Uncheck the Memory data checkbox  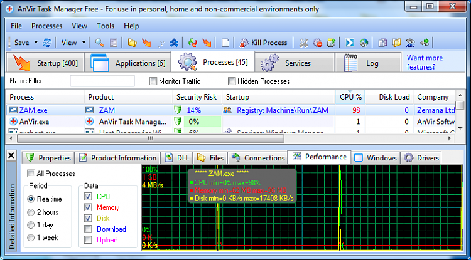point(88,207)
